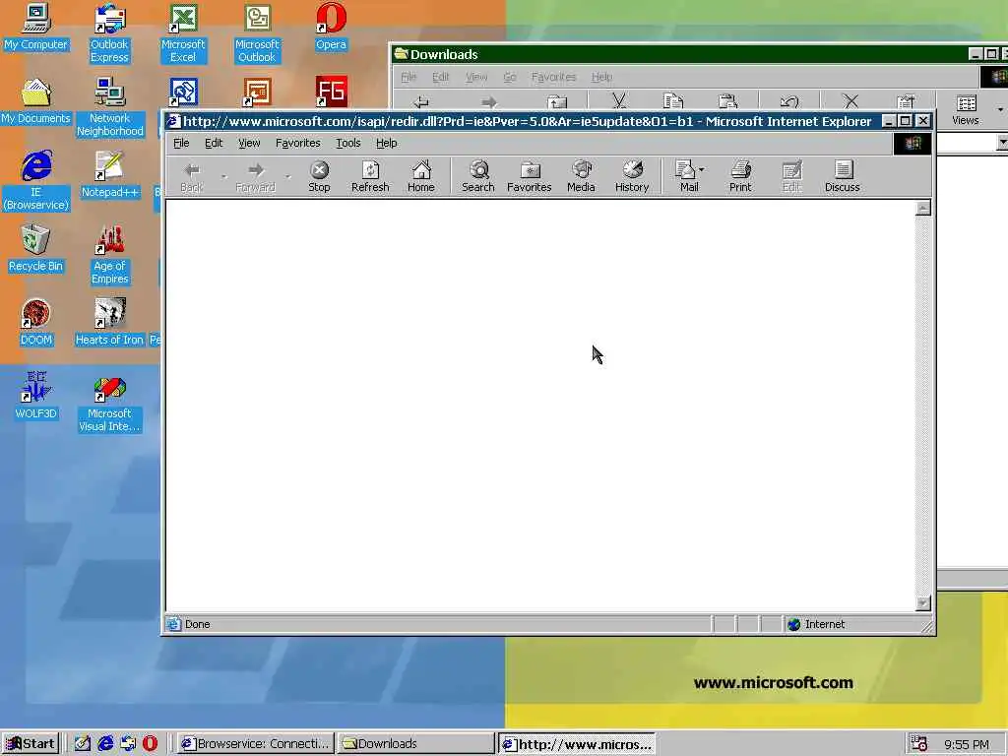Open the Start menu
Viewport: 1008px width, 756px height.
(31, 744)
